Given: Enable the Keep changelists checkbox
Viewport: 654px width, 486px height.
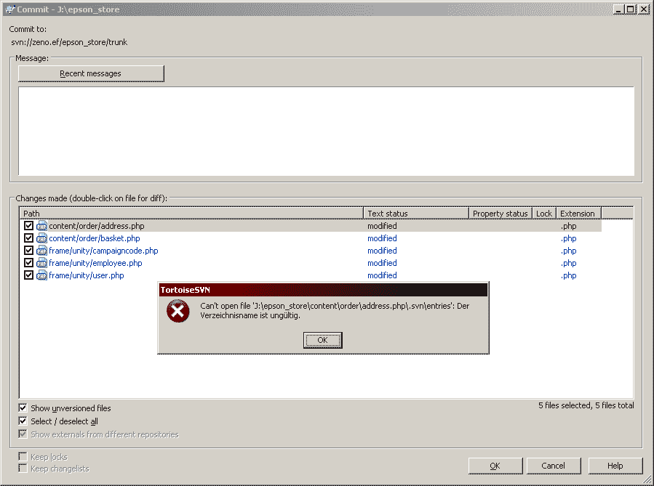Looking at the screenshot, I should pyautogui.click(x=23, y=469).
